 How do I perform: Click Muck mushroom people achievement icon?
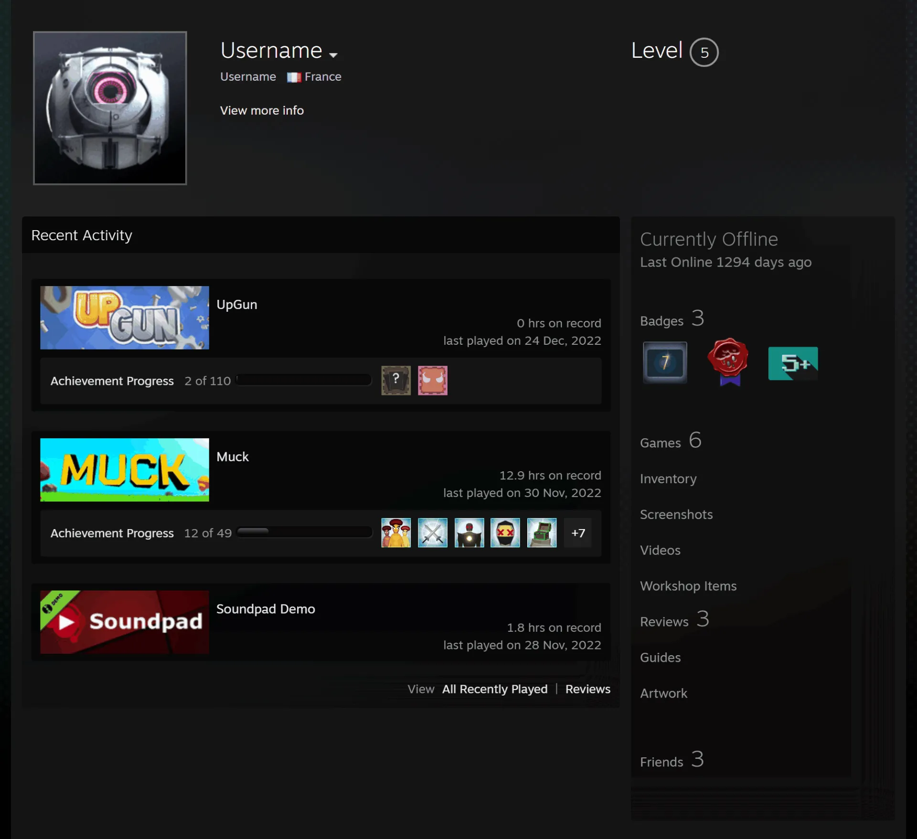click(396, 533)
